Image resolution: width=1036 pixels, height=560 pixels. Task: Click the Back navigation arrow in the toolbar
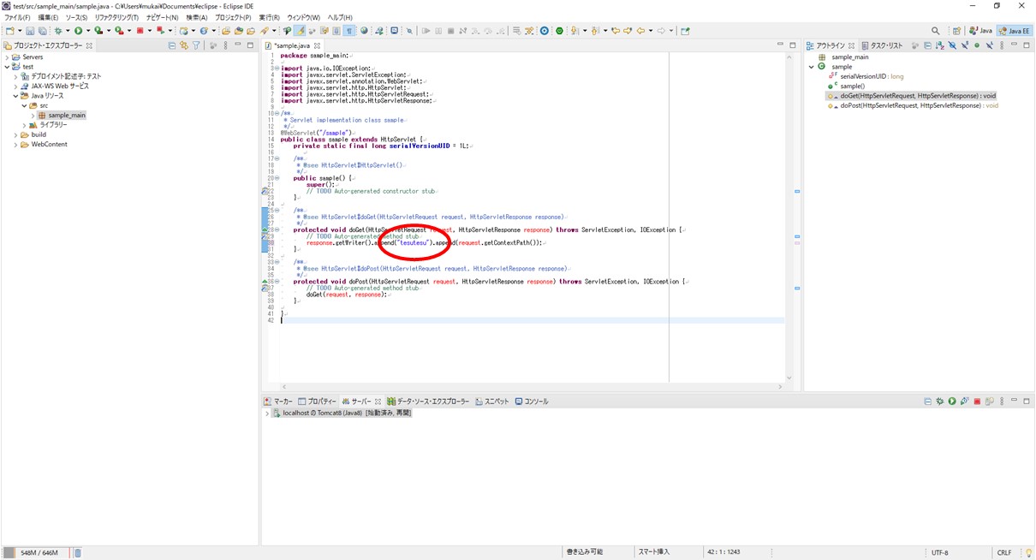click(x=640, y=31)
